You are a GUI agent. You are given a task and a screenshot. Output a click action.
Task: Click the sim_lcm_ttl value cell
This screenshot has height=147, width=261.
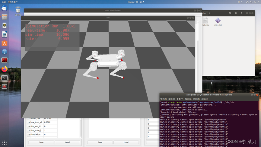point(50,126)
